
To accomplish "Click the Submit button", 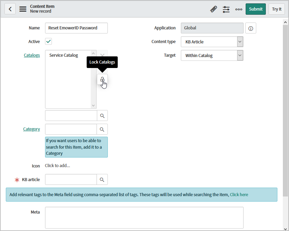I will tap(256, 9).
